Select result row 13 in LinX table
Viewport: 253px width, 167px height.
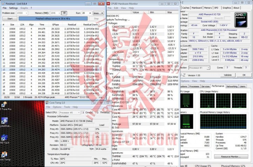click(51, 69)
